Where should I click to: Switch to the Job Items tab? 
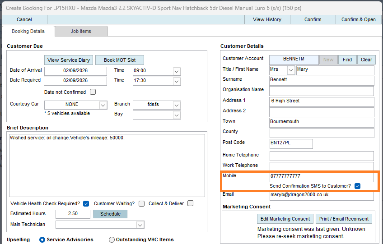coord(81,31)
